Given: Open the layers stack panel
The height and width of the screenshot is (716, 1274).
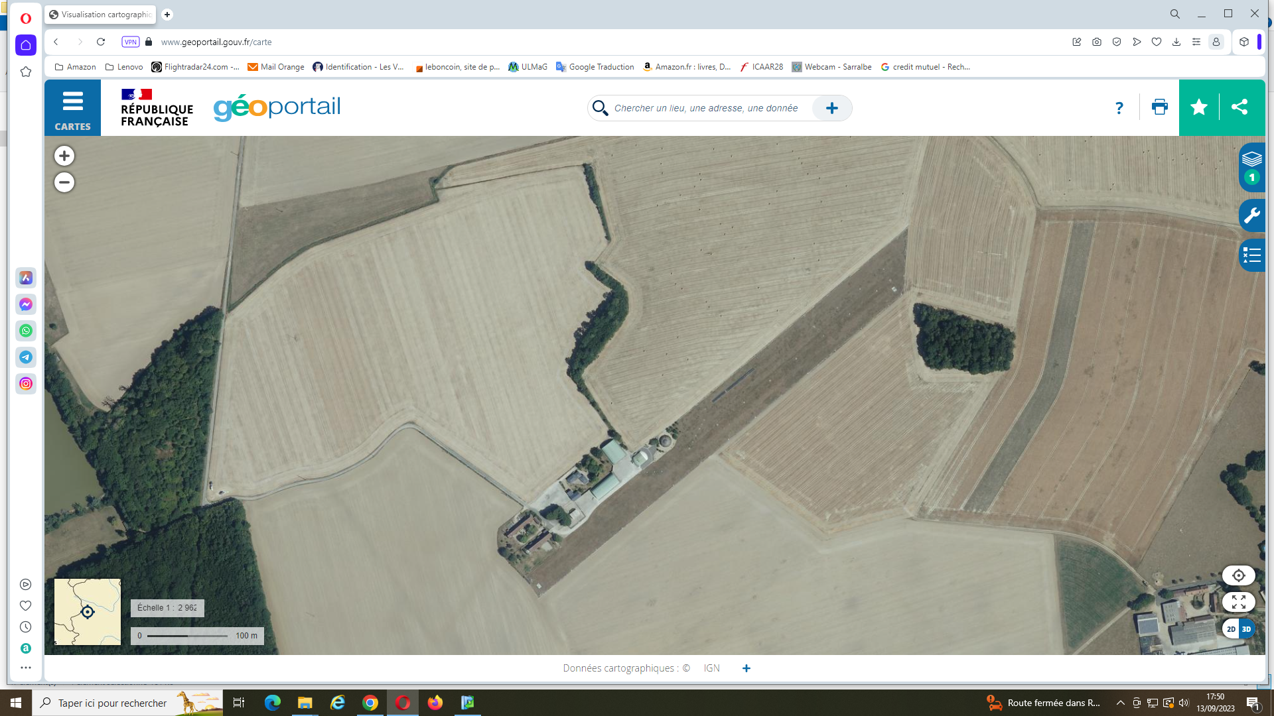Looking at the screenshot, I should pos(1251,160).
